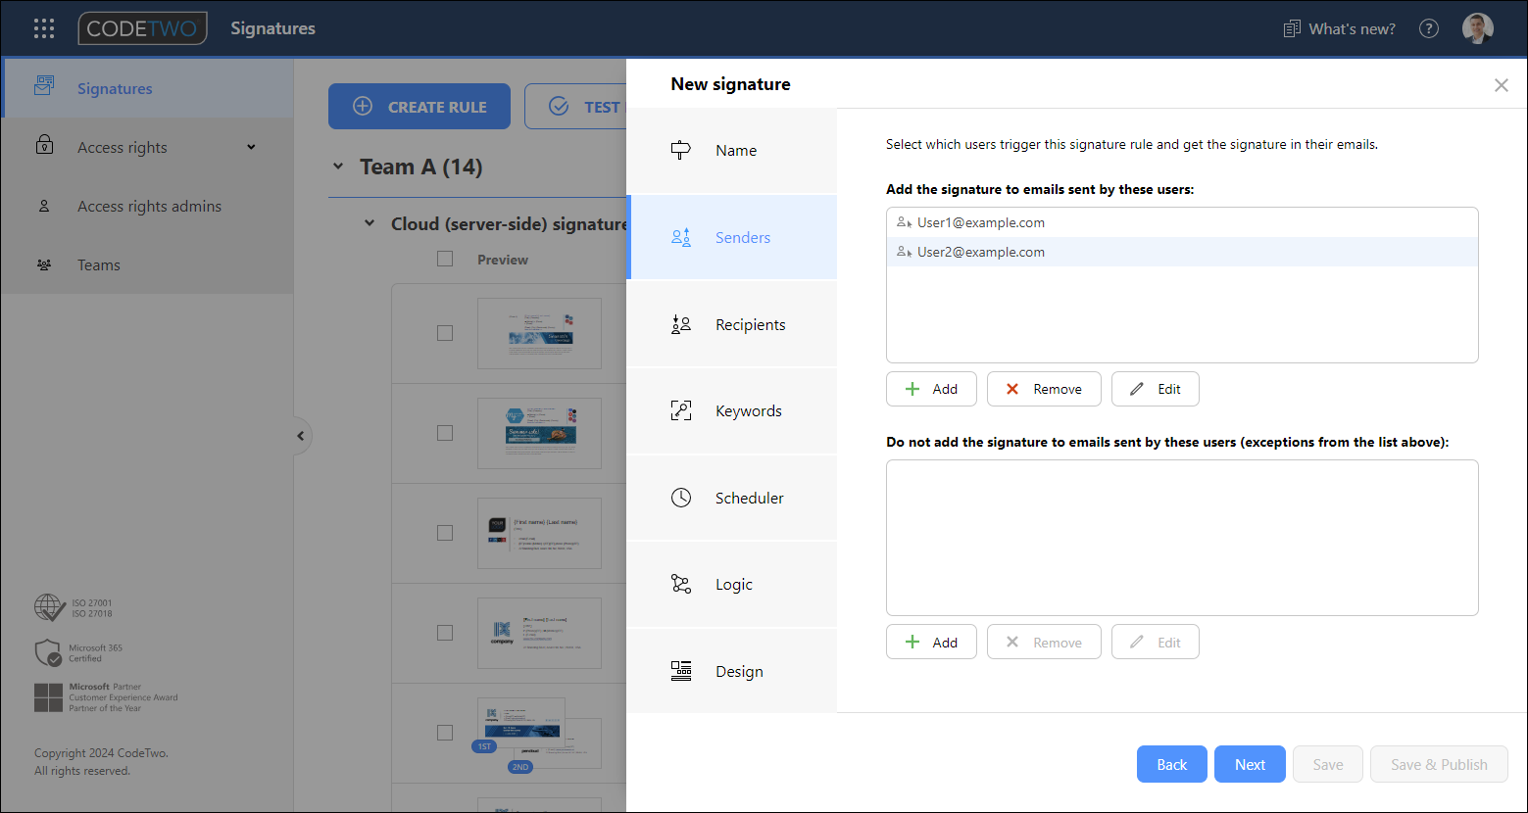Click the Microsoft 365 Certified shield badge
The height and width of the screenshot is (813, 1528).
(x=48, y=652)
